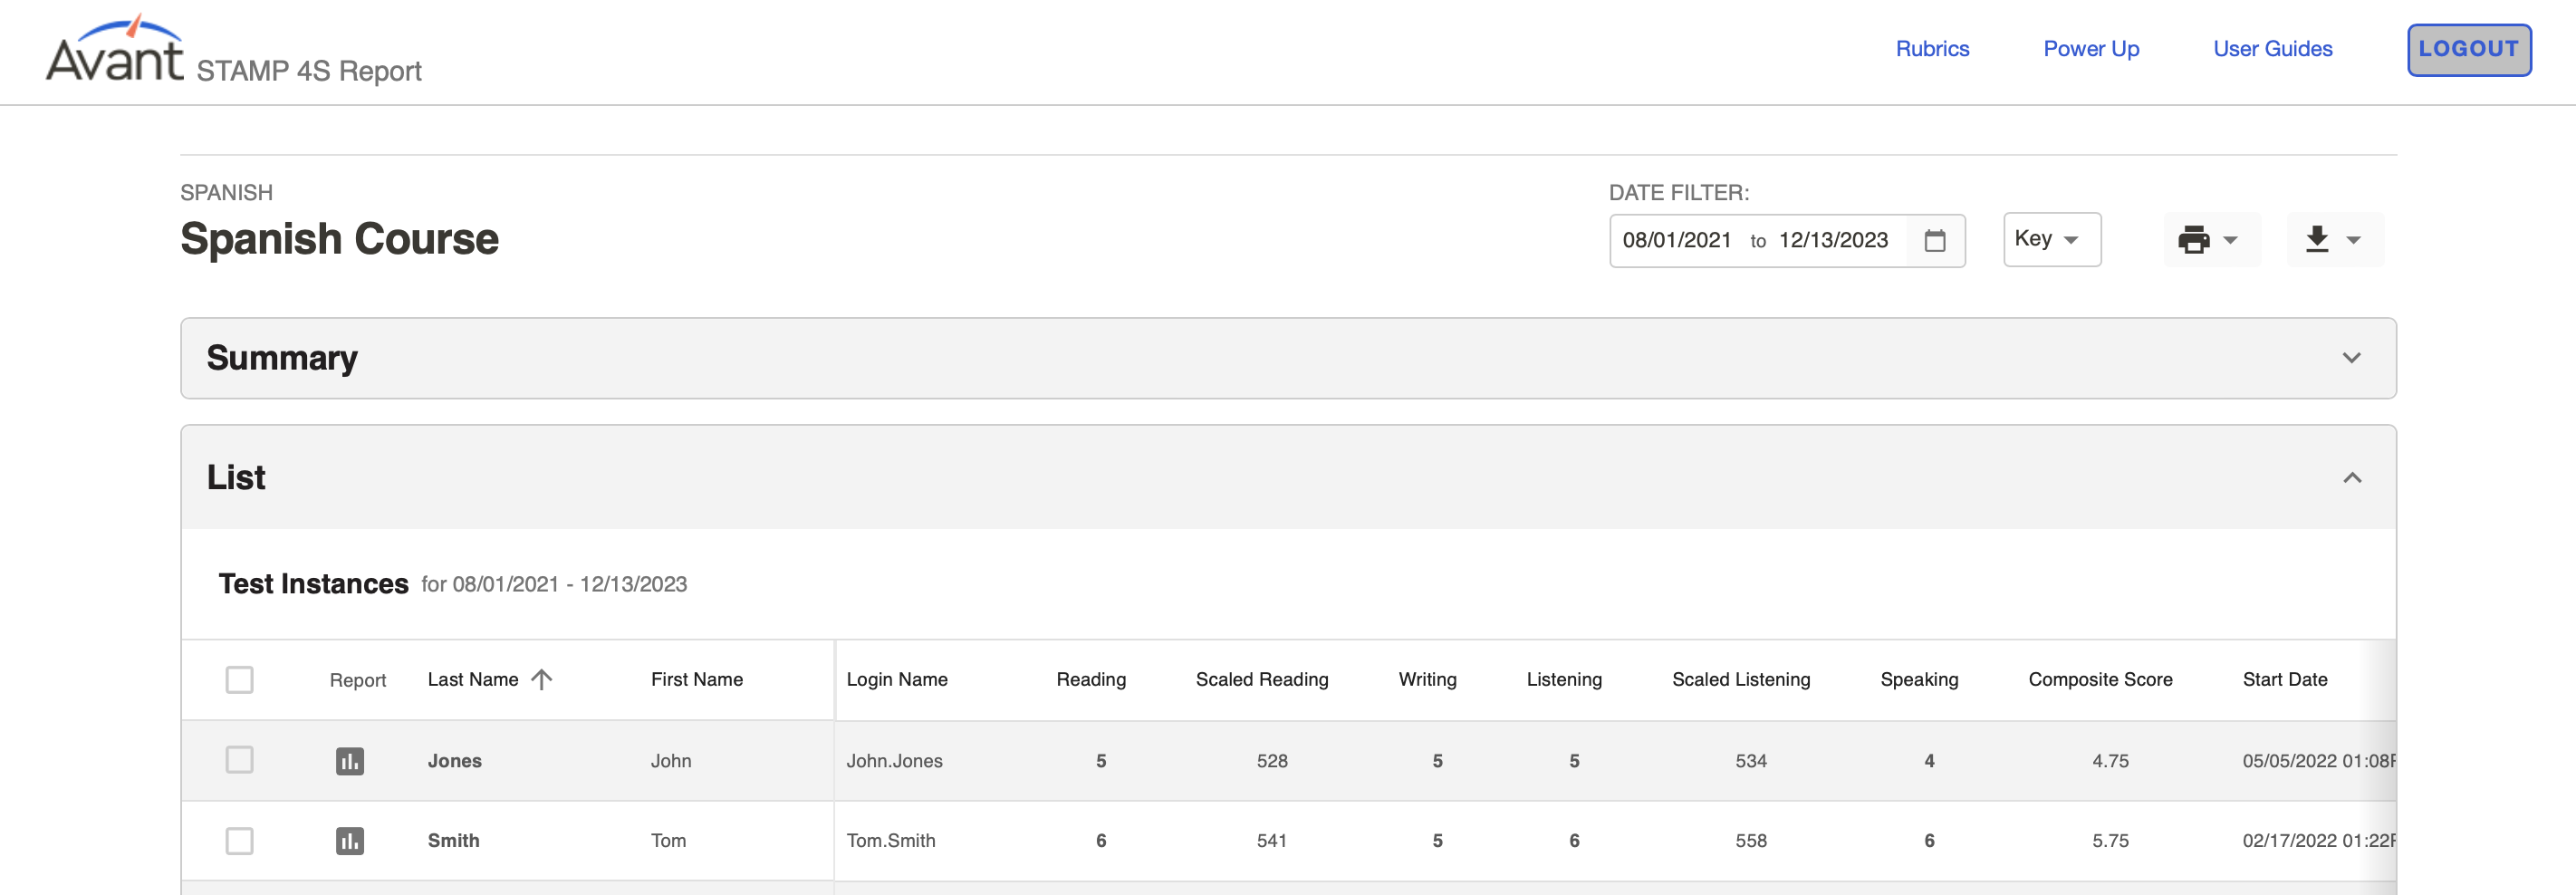
Task: Check the box for Tom Smith row
Action: tap(239, 841)
